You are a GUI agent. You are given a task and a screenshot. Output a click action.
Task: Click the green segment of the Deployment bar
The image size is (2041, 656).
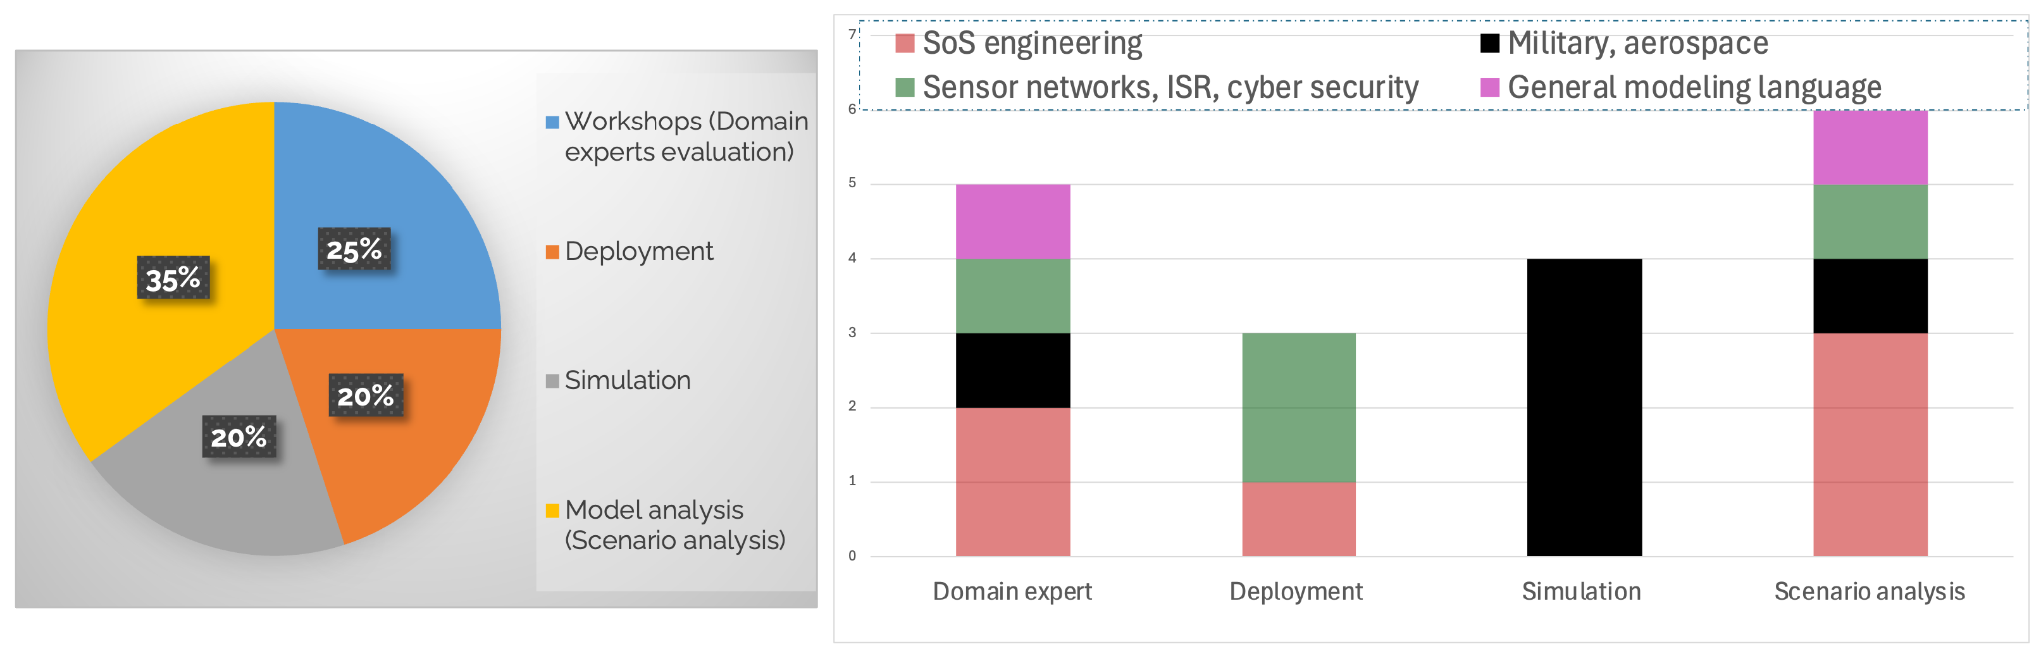1299,407
